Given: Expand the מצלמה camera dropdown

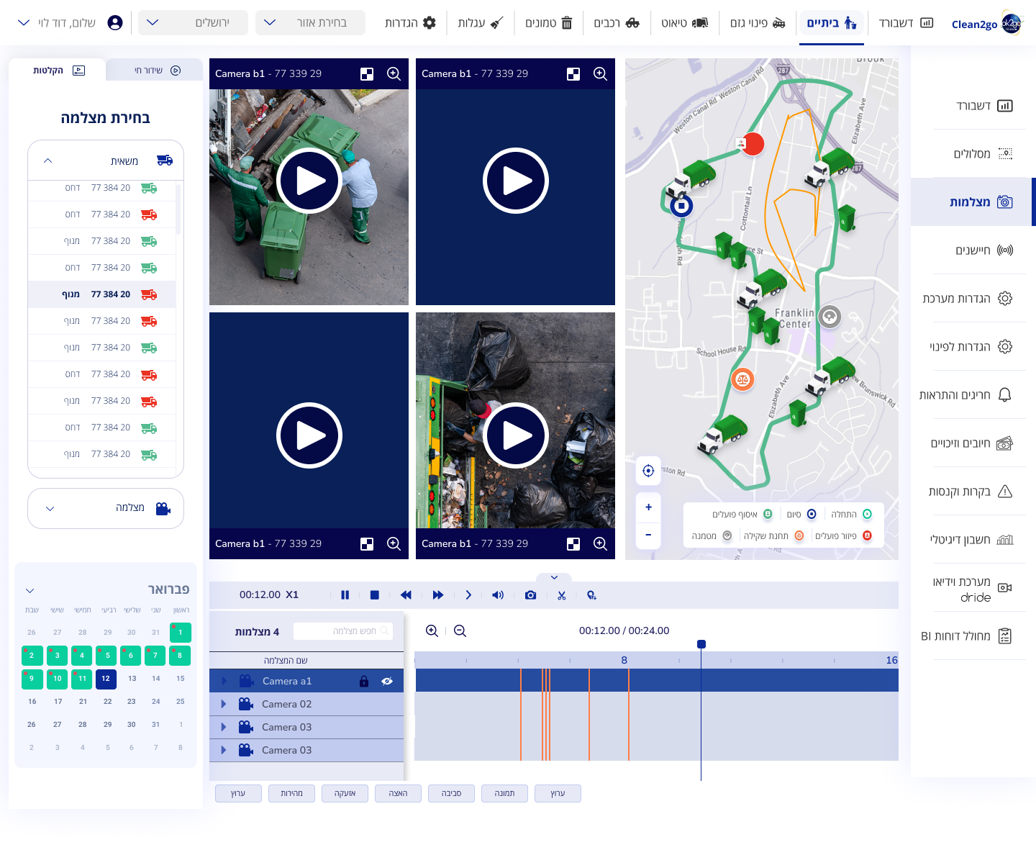Looking at the screenshot, I should (106, 508).
